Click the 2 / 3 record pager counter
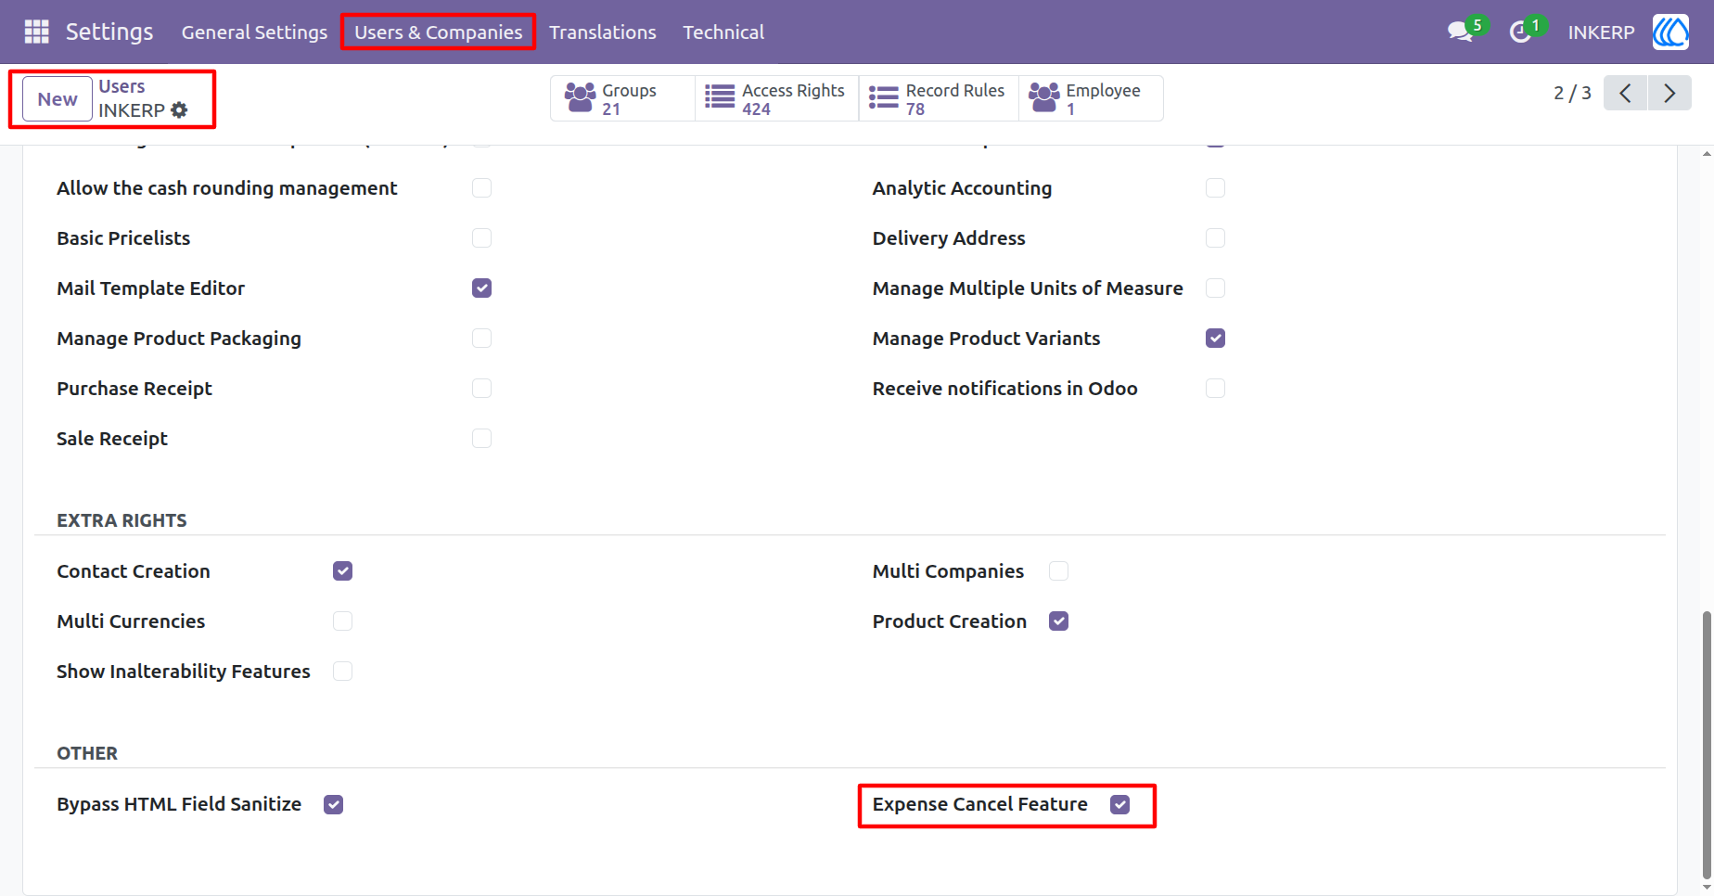 coord(1572,93)
